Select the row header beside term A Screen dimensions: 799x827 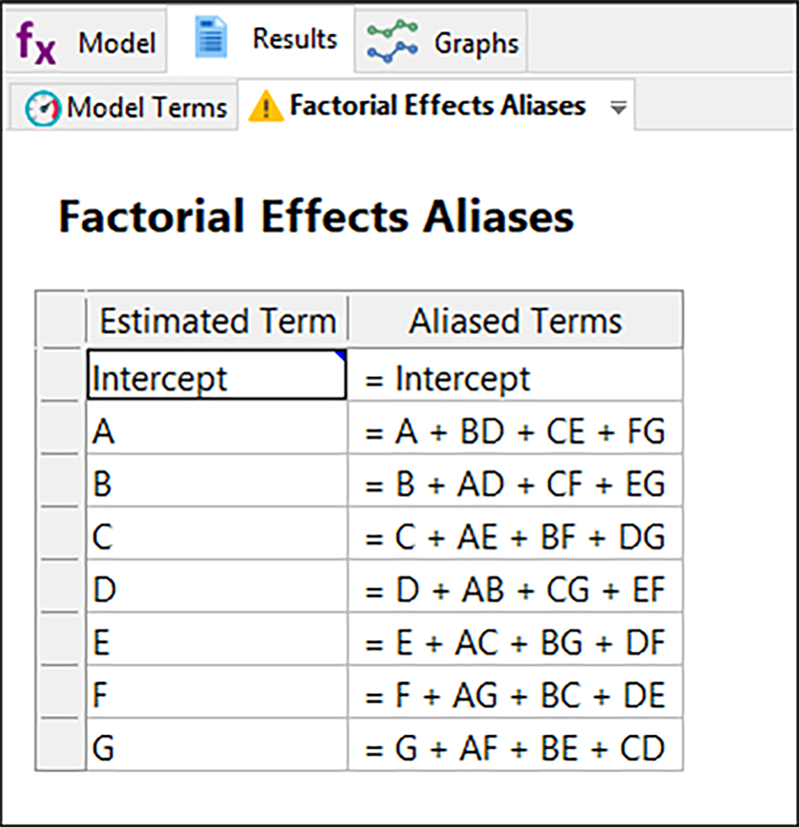[x=61, y=431]
